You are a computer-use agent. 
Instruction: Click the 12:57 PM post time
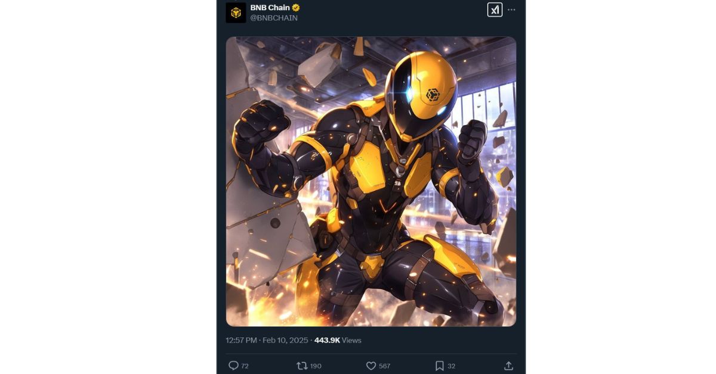[241, 341]
